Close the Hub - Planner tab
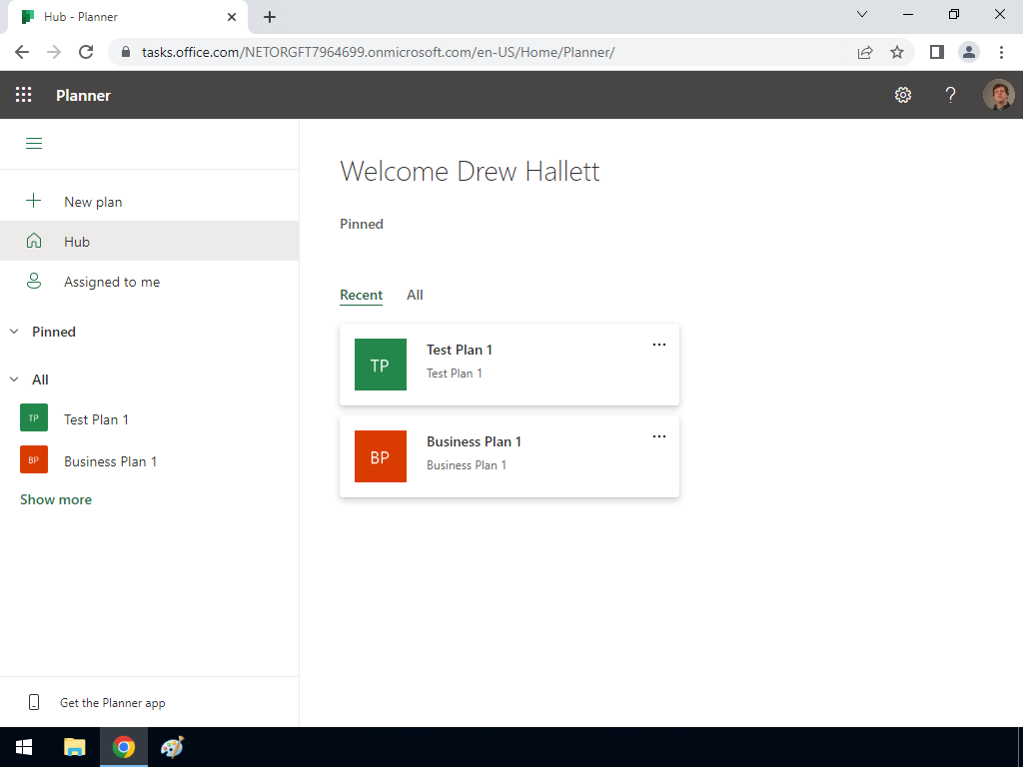The height and width of the screenshot is (767, 1023). pos(232,17)
